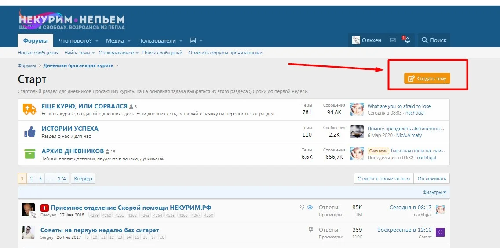Open thread Приемное отделение Скорой помощи НЕКУРИМ.РФ
The image size is (500, 248).
131,208
